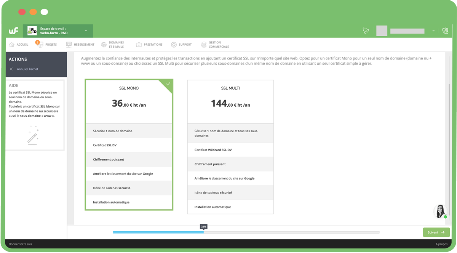Image resolution: width=457 pixels, height=253 pixels.
Task: Open notifications via the bell icon
Action: 366,30
